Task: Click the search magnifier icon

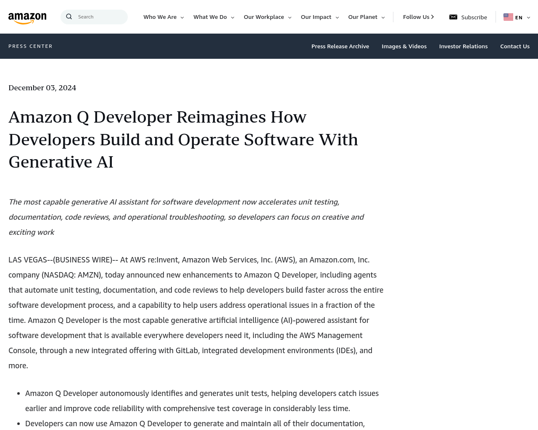Action: pyautogui.click(x=69, y=17)
